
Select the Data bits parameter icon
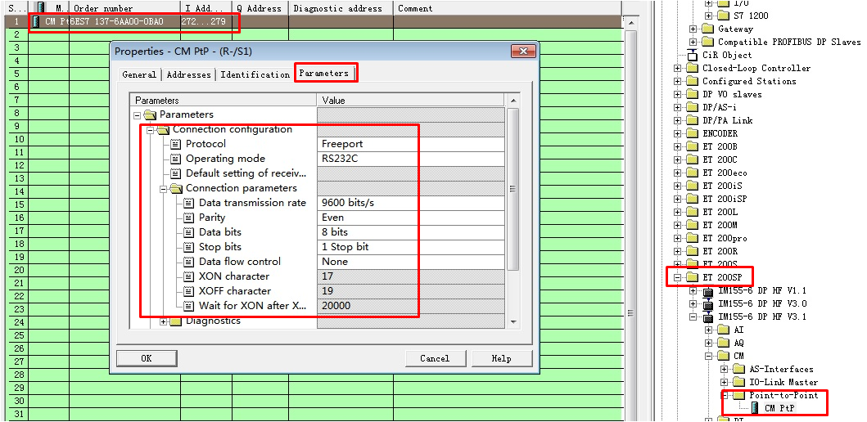click(x=189, y=232)
